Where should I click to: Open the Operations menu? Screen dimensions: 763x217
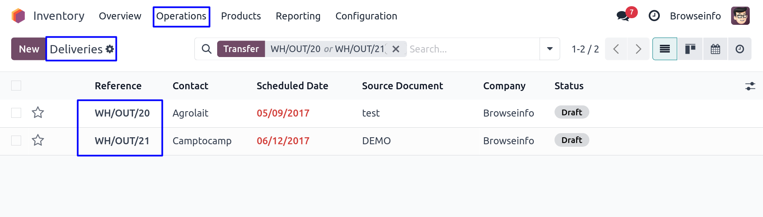181,17
